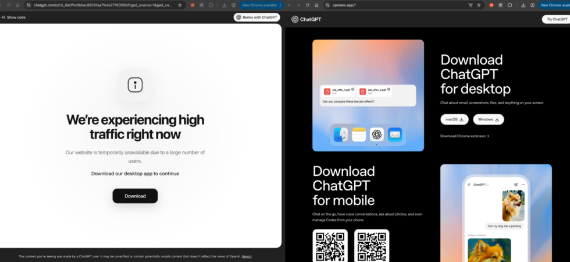Open extensions puzzle icon in right window
Screen dimensions: 570x262
click(x=510, y=5)
